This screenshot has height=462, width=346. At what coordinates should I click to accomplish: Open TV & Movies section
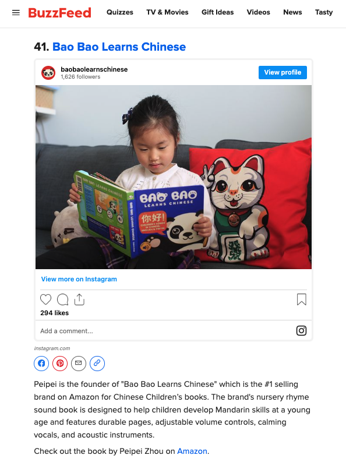click(x=167, y=12)
